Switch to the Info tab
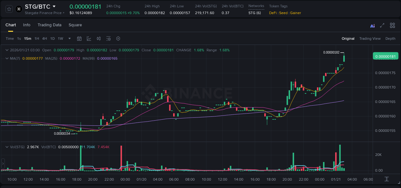 point(27,25)
